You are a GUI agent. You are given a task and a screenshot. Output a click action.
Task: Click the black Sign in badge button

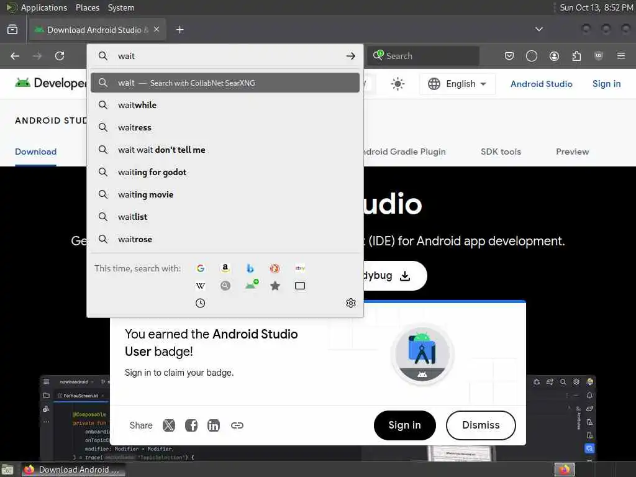(405, 425)
